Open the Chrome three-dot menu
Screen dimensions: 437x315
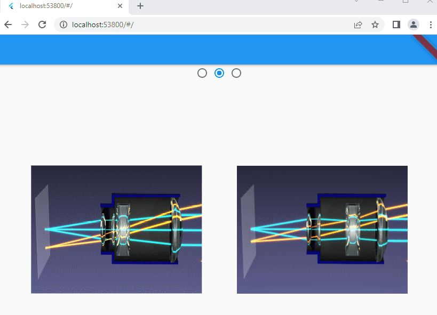(431, 25)
